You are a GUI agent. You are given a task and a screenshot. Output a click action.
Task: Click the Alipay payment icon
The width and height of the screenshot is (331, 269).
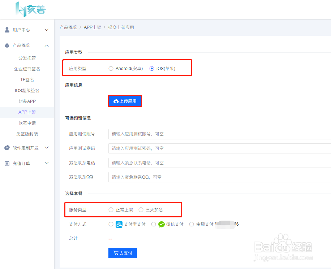coord(119,224)
